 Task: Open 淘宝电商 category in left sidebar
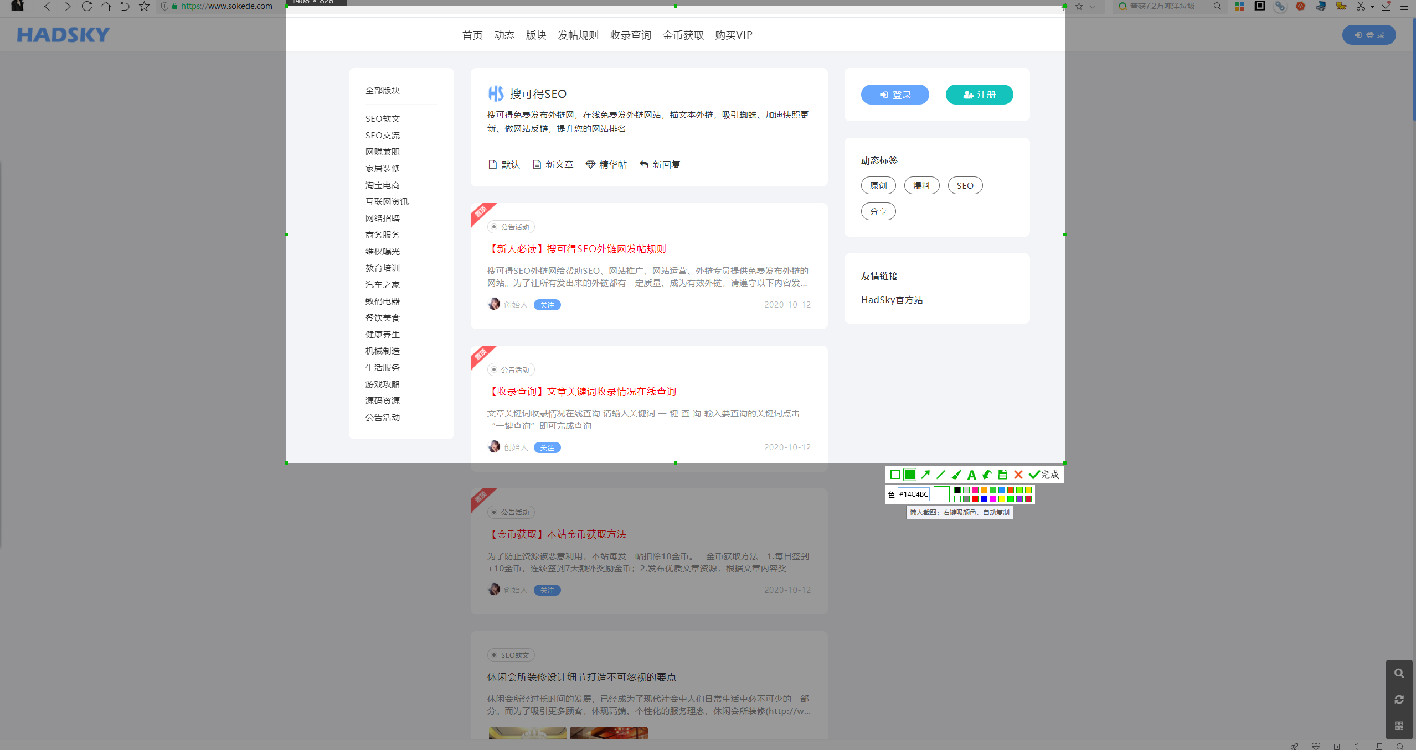tap(382, 185)
